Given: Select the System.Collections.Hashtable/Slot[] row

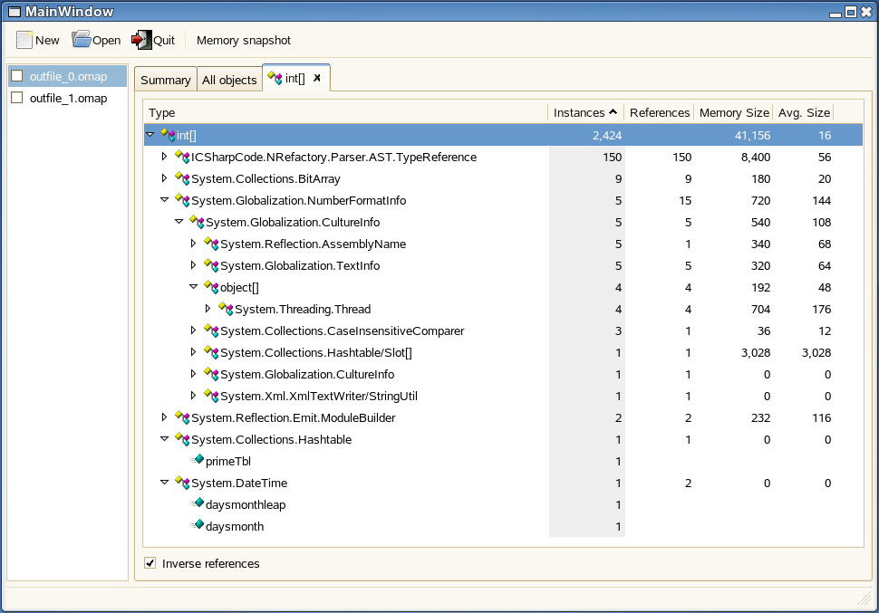Looking at the screenshot, I should pos(315,352).
